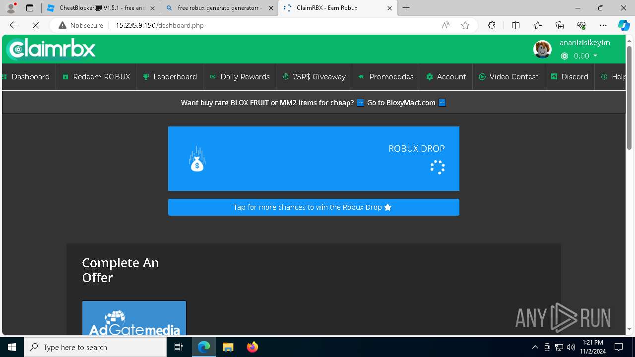Close the ClaimRBX browser tab
The height and width of the screenshot is (357, 635).
tap(389, 8)
